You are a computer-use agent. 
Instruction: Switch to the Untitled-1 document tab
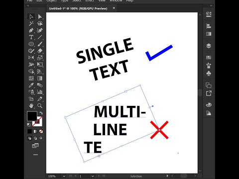coord(78,8)
